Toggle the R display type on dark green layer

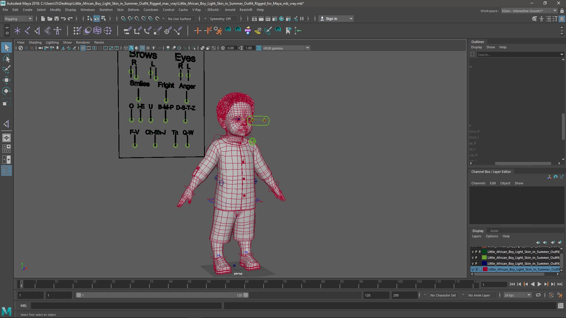(x=480, y=252)
